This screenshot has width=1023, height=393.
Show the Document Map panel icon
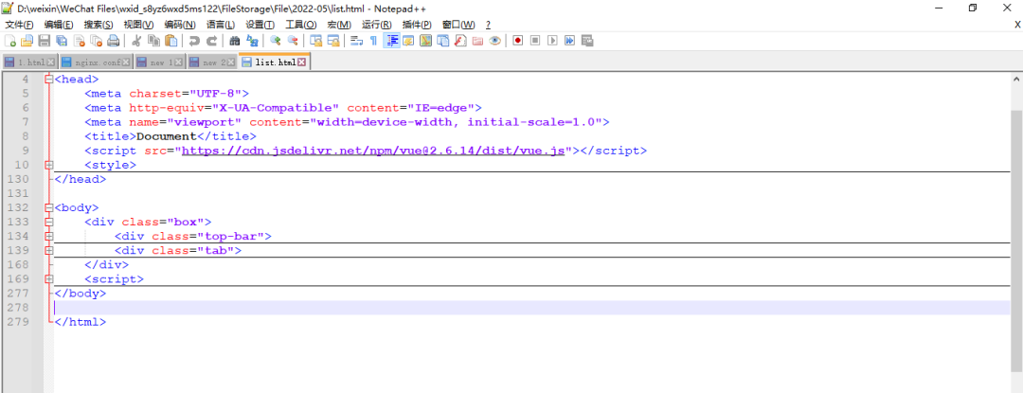[x=425, y=41]
